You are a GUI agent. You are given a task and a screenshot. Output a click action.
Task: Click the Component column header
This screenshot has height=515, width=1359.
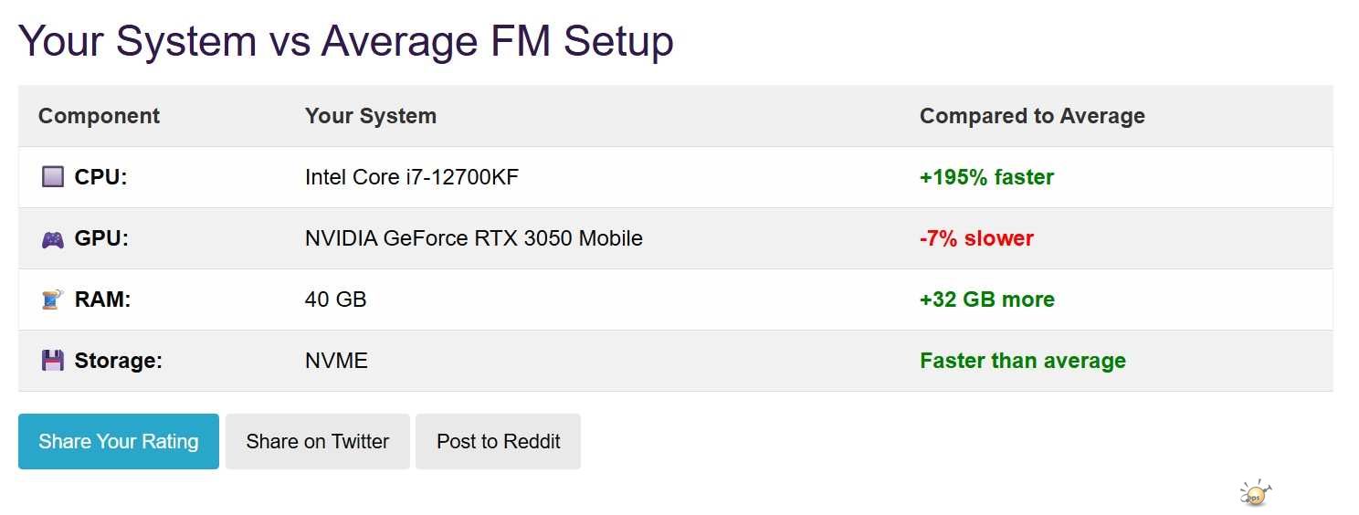(99, 116)
